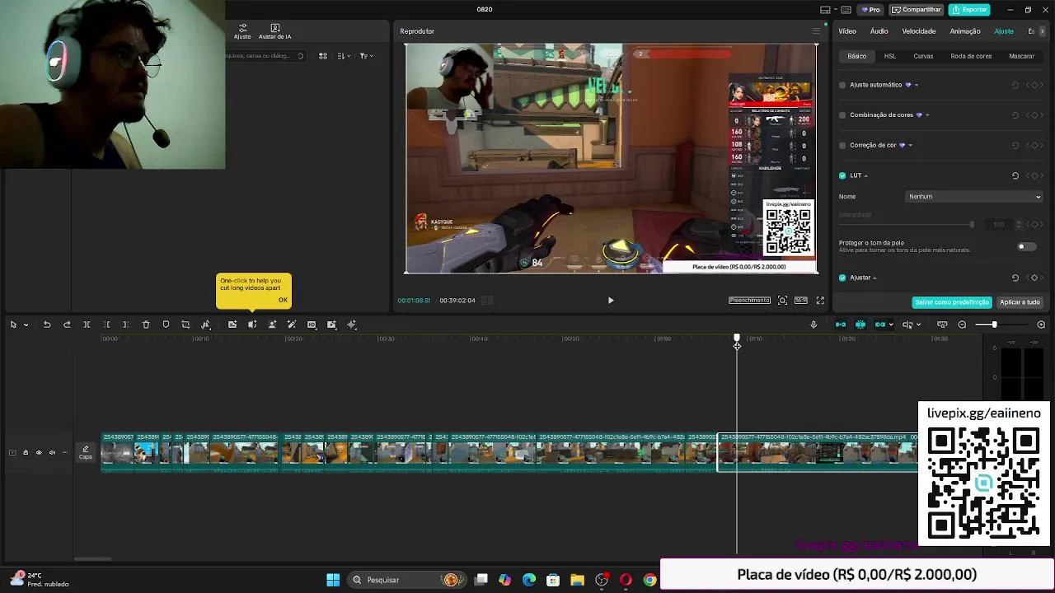Add keyframe for the LUT row

[x=1034, y=175]
